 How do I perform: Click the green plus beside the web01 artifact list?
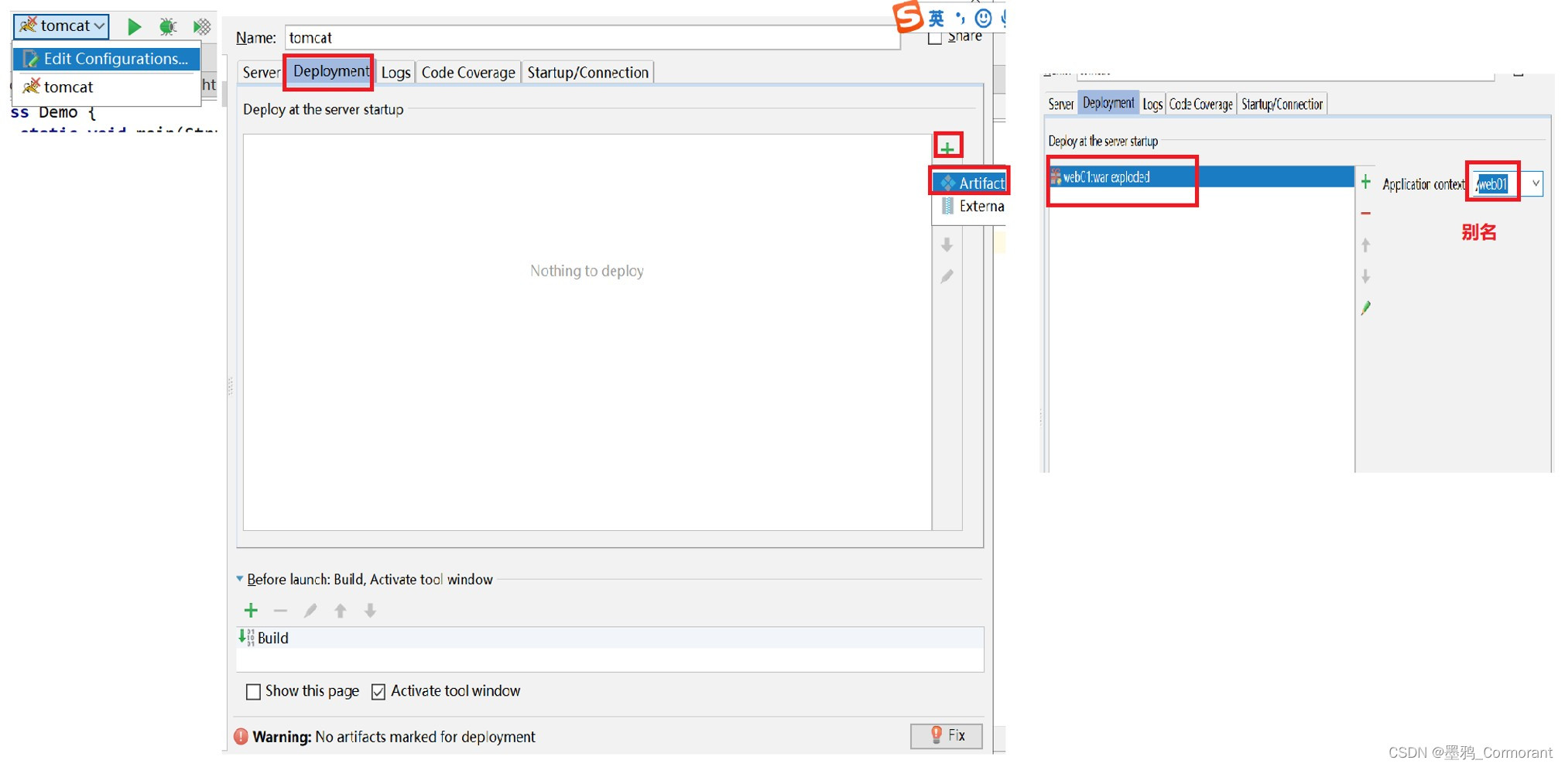click(x=1366, y=182)
